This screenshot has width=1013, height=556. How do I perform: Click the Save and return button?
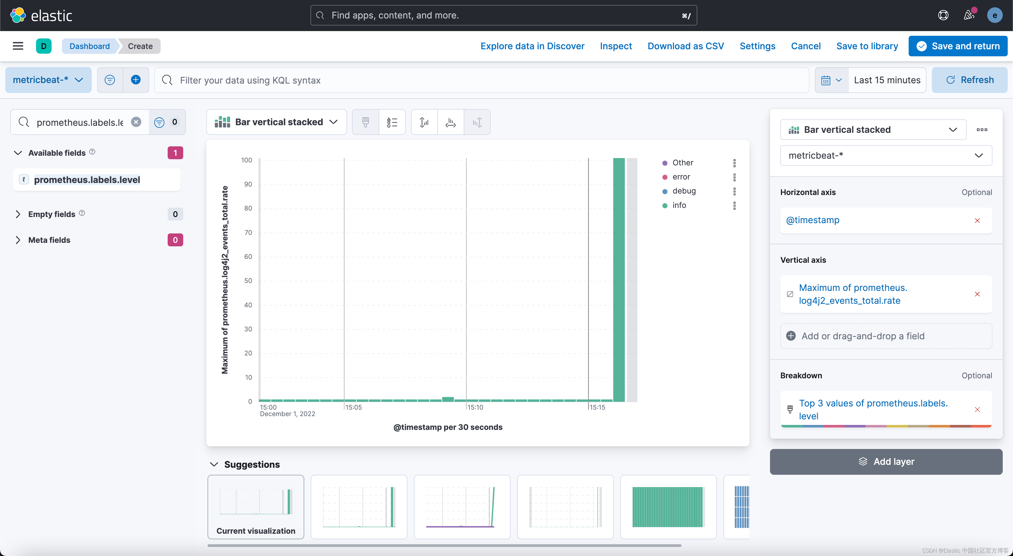pyautogui.click(x=958, y=46)
